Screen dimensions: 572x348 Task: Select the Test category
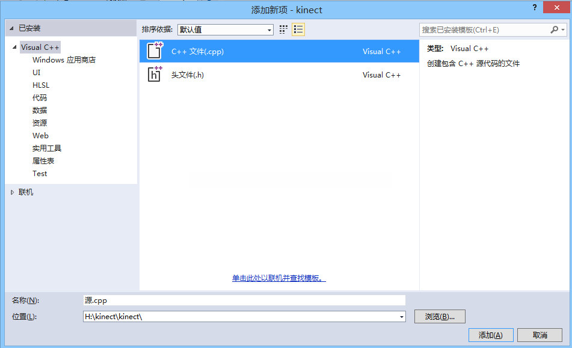40,174
